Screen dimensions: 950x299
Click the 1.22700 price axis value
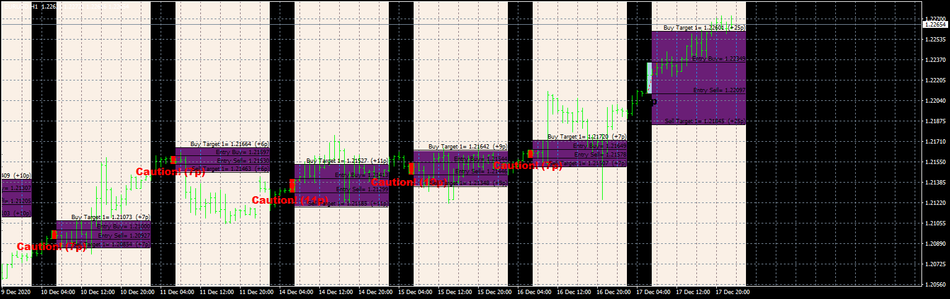tap(935, 19)
